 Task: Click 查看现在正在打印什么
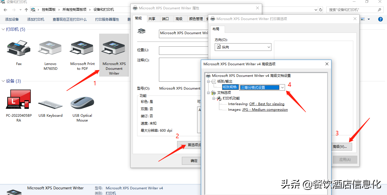70,19
